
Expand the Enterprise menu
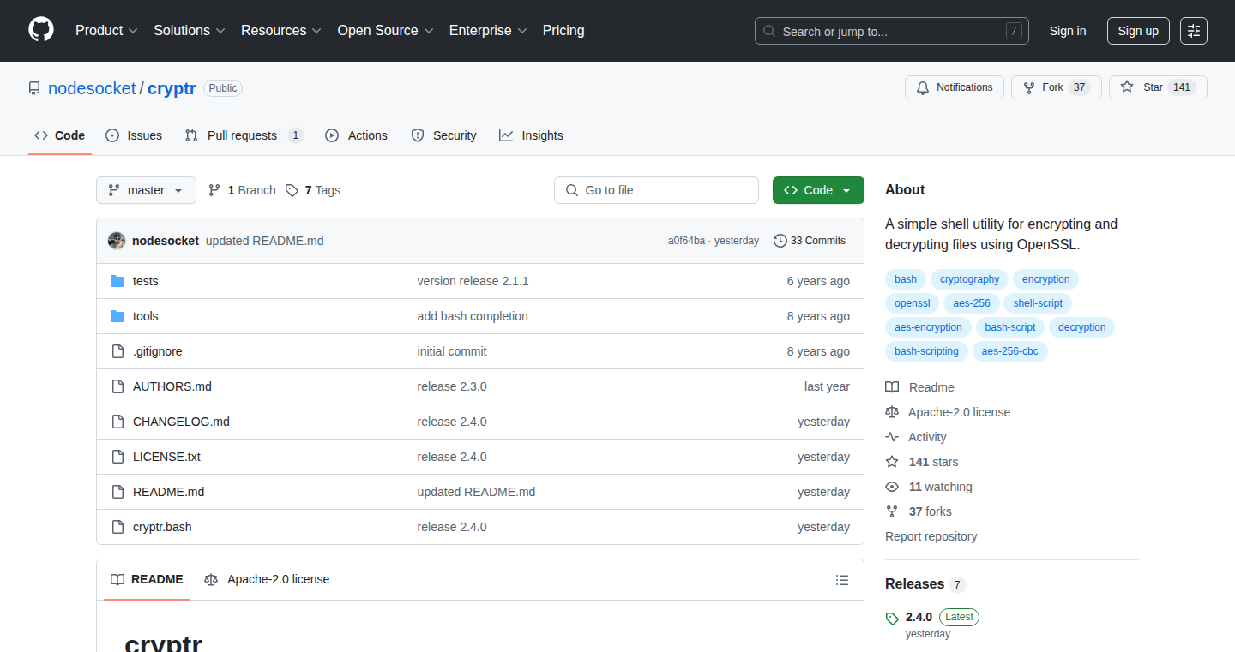[488, 31]
